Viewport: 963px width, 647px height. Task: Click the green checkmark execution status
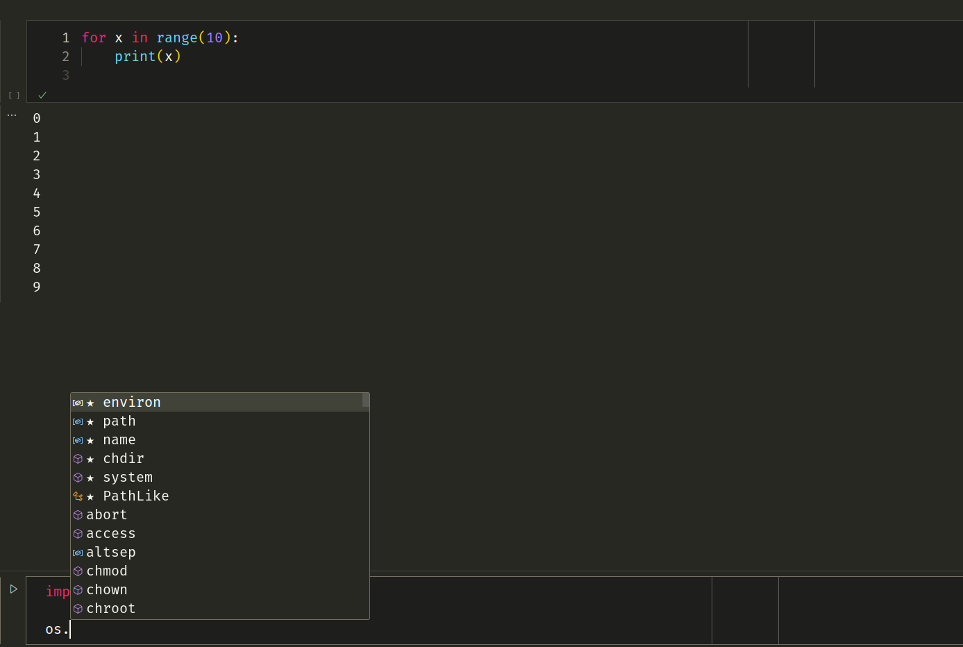[42, 95]
